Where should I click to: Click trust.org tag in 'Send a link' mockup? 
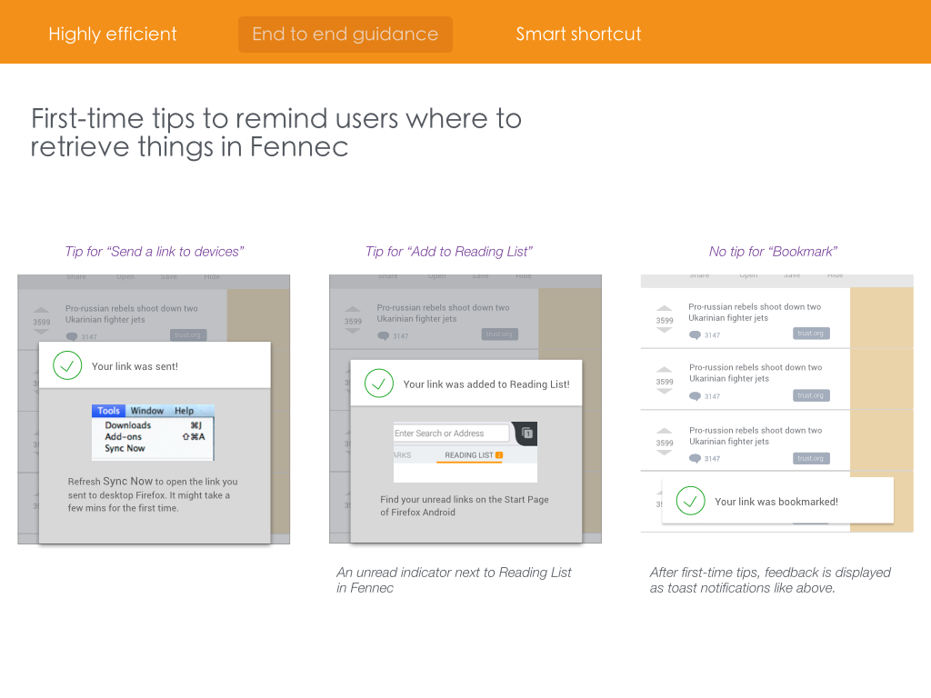188,334
